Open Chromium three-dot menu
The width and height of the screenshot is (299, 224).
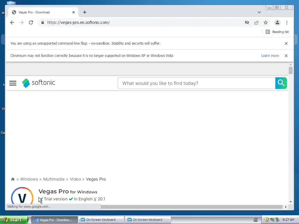pos(287,22)
